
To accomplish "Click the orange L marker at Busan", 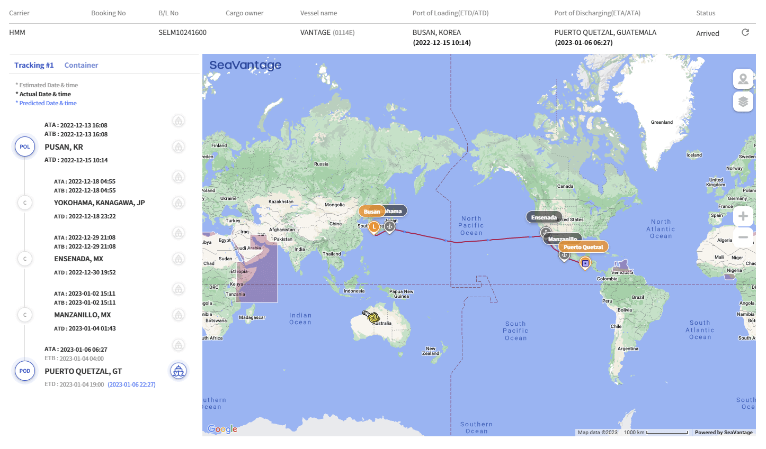I will pos(374,227).
